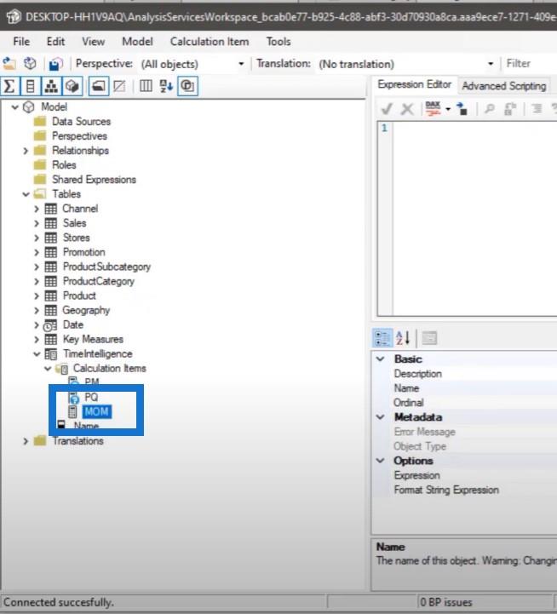The height and width of the screenshot is (614, 557).
Task: Select the Promotion table
Action: tap(83, 252)
